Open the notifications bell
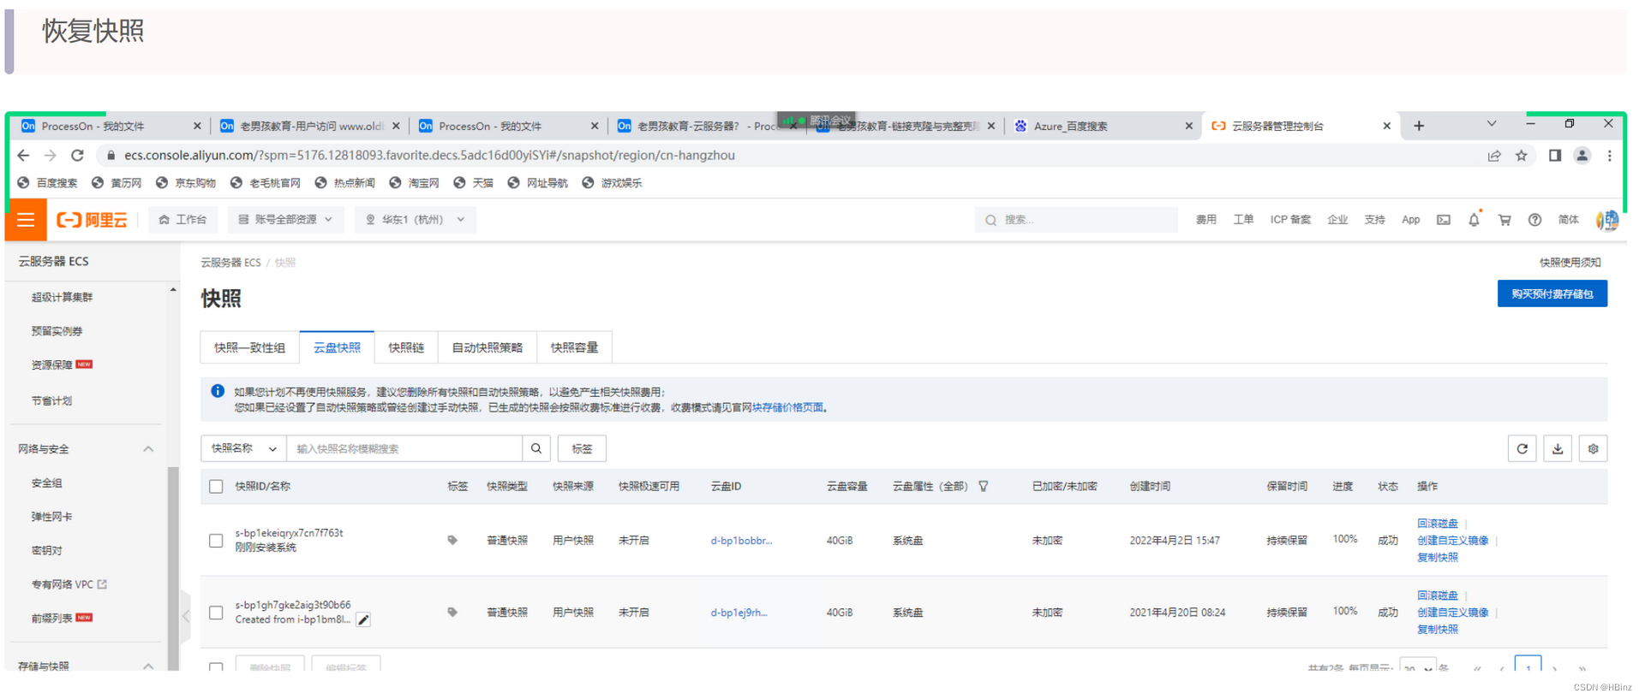1645x699 pixels. coord(1474,220)
